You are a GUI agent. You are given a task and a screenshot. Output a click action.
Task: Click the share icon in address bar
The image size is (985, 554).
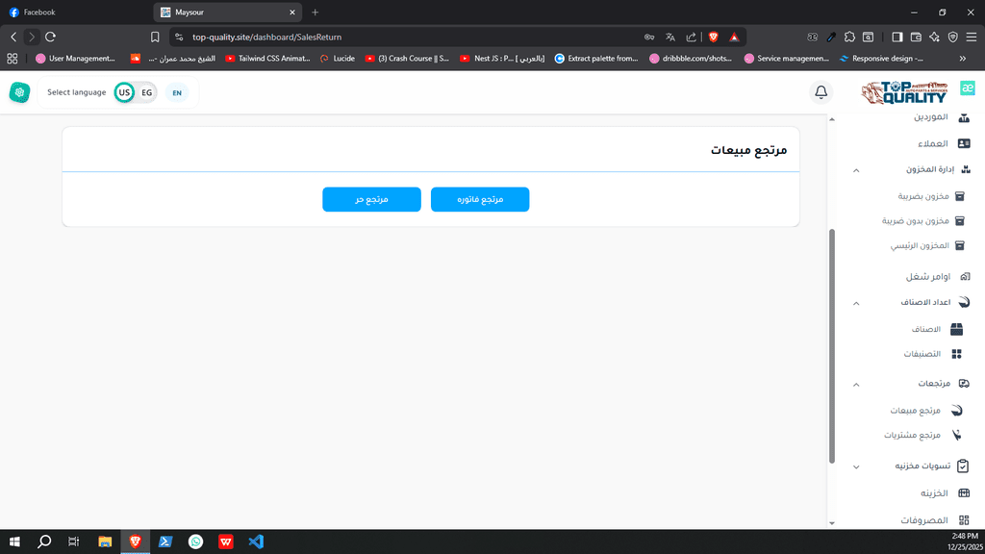(x=691, y=38)
